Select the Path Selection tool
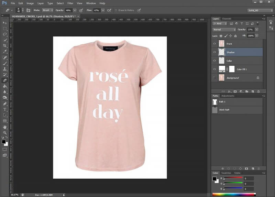 (5, 115)
